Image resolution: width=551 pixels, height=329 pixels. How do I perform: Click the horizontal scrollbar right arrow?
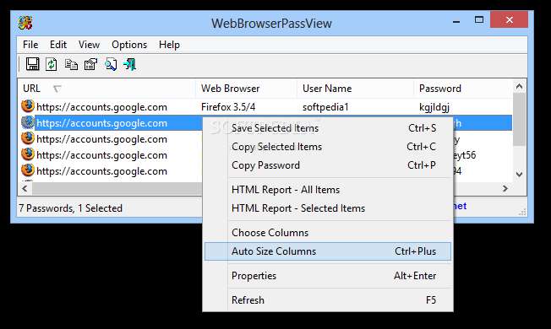point(505,189)
